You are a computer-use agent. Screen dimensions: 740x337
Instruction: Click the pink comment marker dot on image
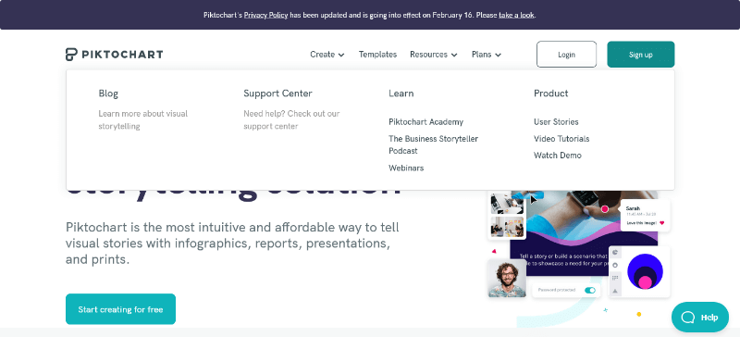coord(605,209)
